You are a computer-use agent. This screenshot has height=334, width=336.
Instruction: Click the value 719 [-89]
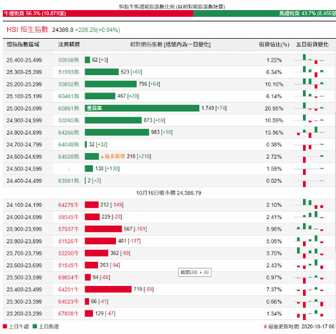[143, 289]
